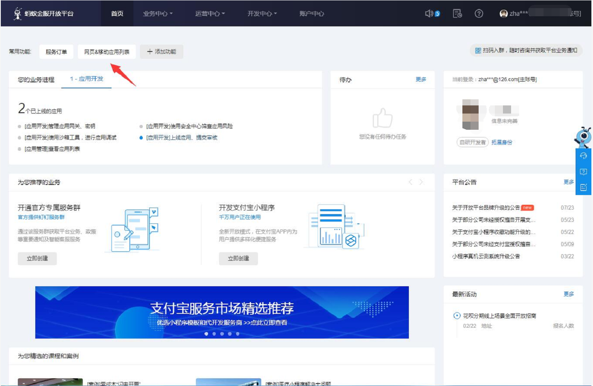
Task: Click the QR code scan group icon
Action: (478, 51)
